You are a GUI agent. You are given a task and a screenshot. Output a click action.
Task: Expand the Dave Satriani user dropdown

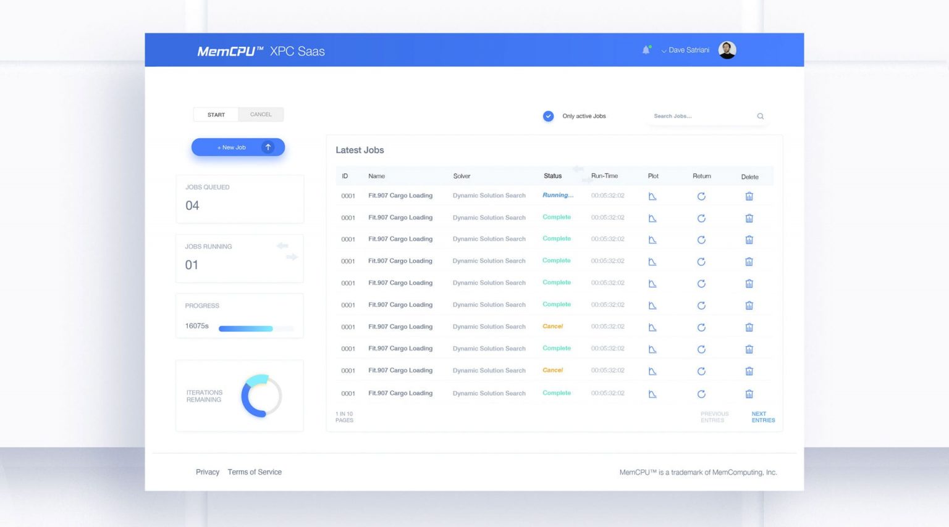[x=685, y=50]
